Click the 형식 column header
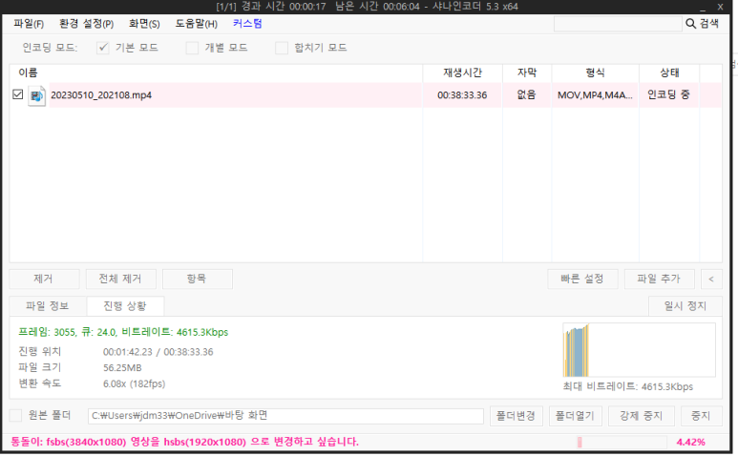 pos(596,73)
